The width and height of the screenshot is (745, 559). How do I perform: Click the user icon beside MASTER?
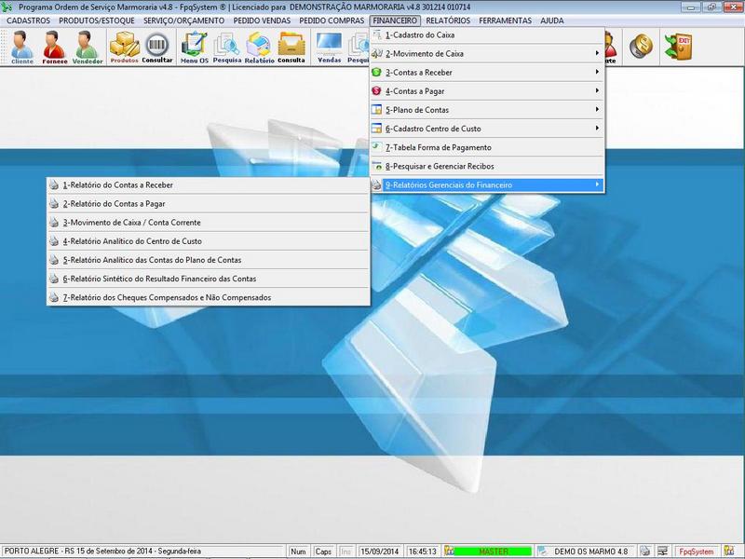click(x=449, y=552)
